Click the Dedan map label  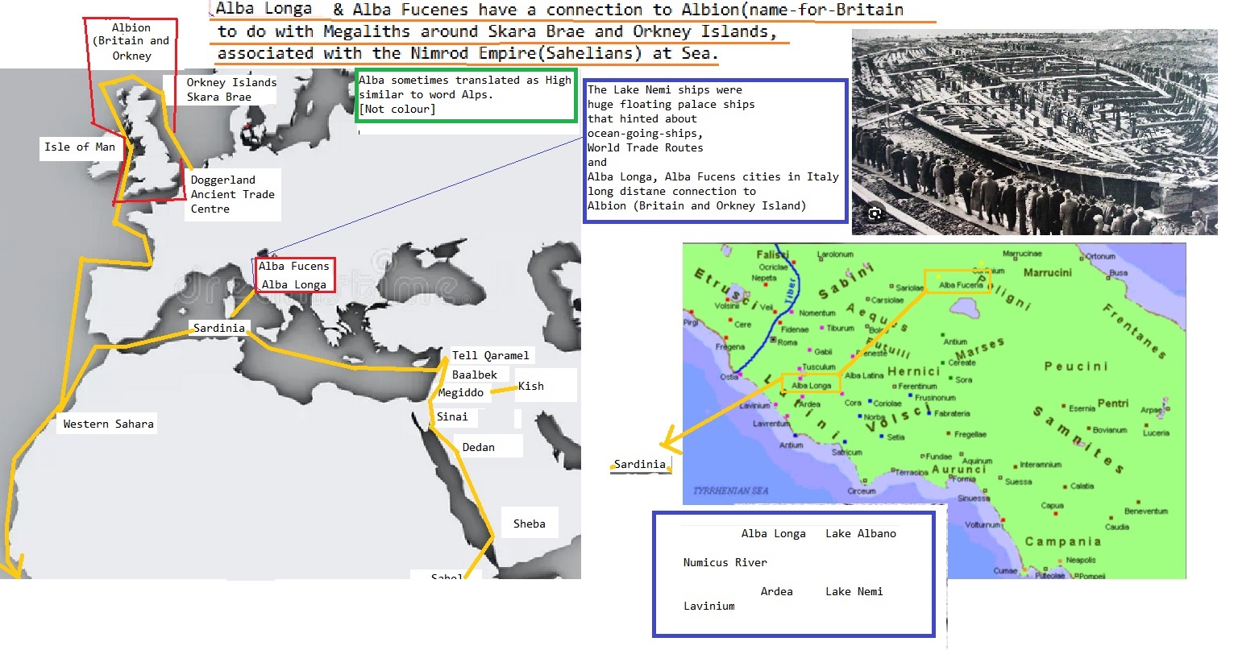(x=478, y=447)
